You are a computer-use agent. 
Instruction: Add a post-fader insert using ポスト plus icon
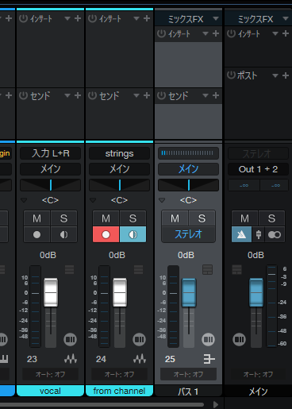pos(286,75)
